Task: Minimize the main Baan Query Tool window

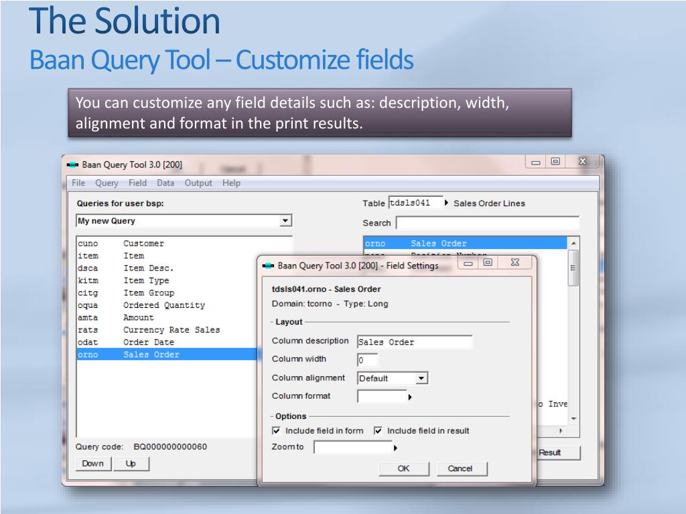Action: coord(535,162)
